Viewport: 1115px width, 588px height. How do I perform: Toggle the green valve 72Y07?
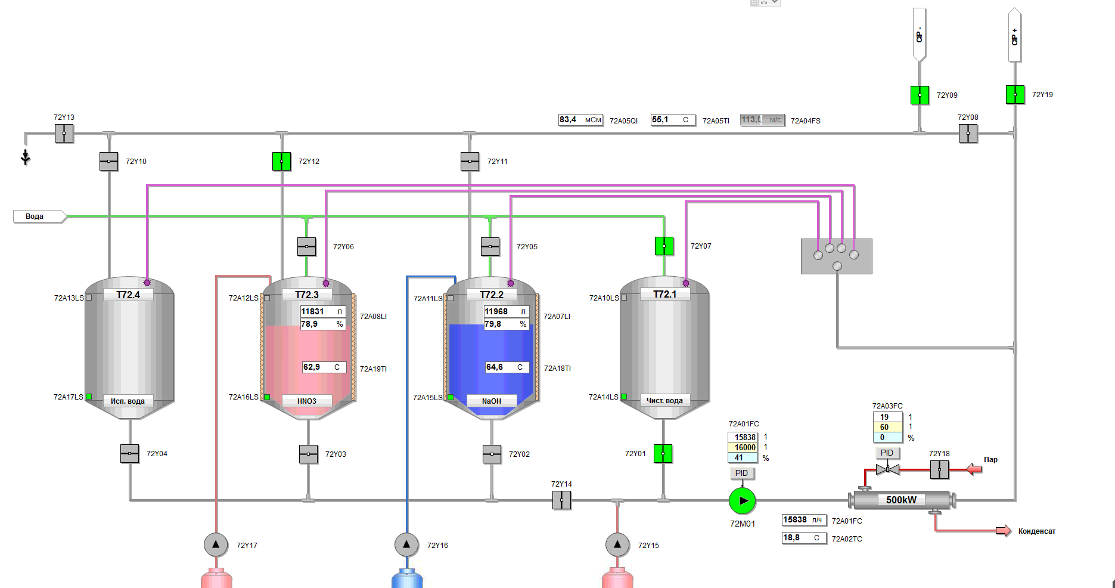[x=664, y=246]
